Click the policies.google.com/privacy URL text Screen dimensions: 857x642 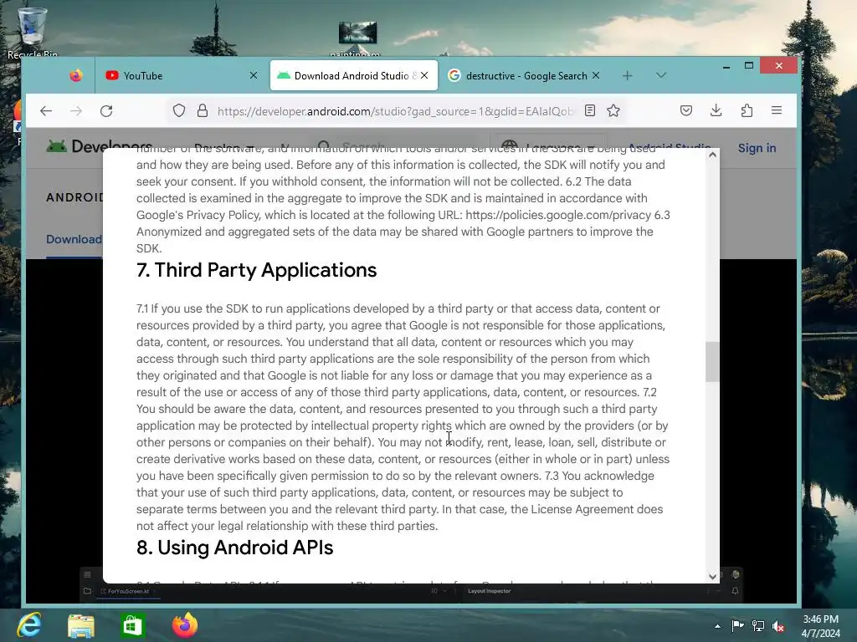pyautogui.click(x=558, y=215)
